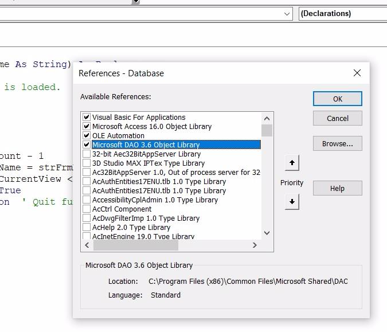Viewport: 387px width, 332px height.
Task: Click horizontal scrollbar thumb in references list
Action: click(136, 245)
